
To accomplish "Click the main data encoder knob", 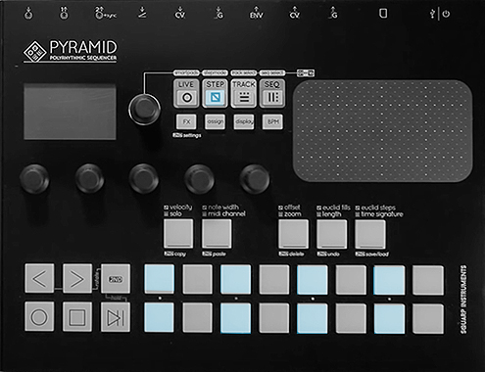I will point(144,109).
